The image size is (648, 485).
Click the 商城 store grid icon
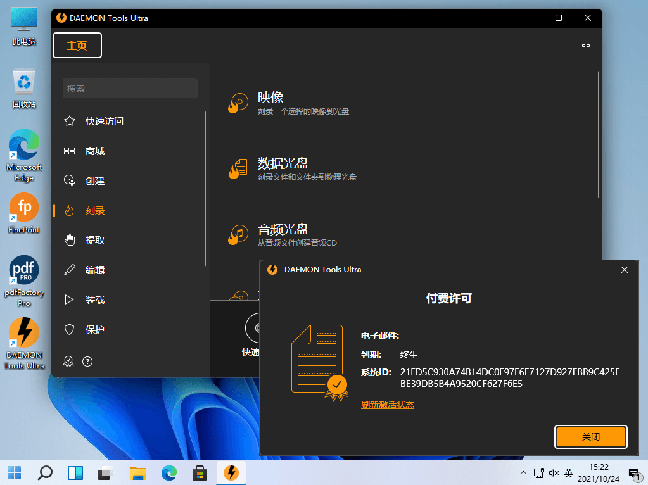[x=70, y=151]
